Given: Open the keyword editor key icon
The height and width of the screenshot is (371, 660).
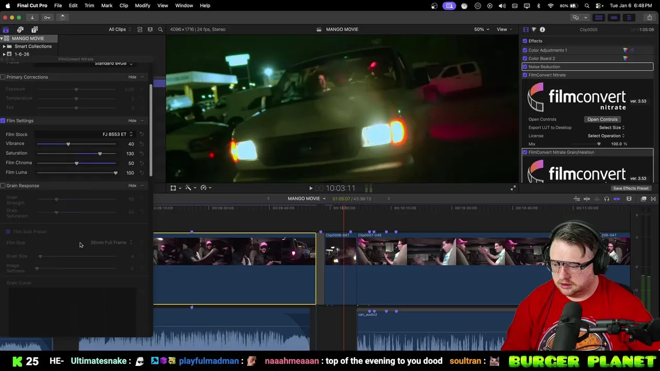Looking at the screenshot, I should point(47,18).
